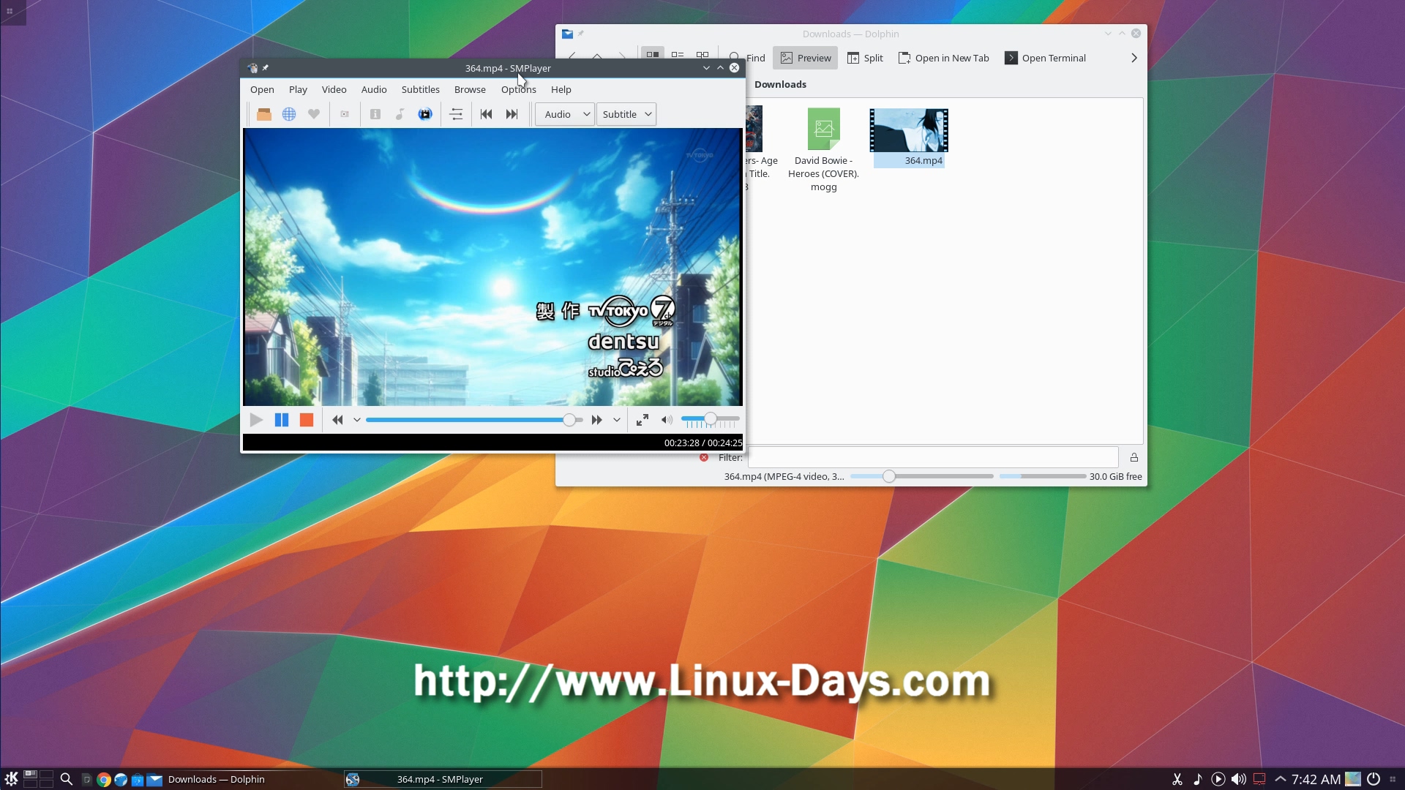Open the Play menu
This screenshot has height=790, width=1405.
(298, 89)
